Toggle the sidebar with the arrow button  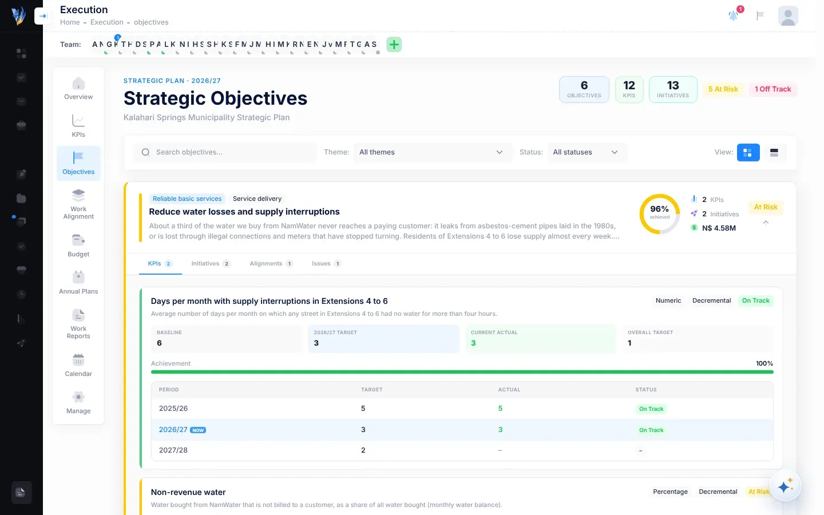click(42, 16)
